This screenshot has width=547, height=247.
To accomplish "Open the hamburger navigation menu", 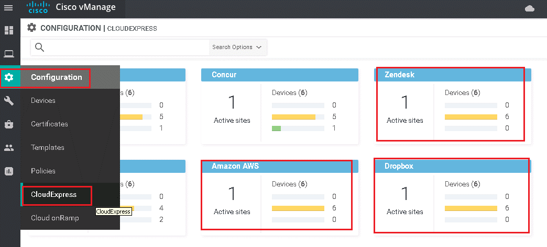I will coord(8,8).
